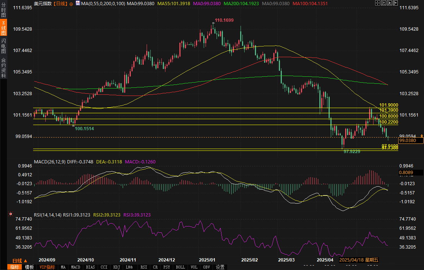Select the 指标 bottom tab
Screen dimensions: 424x270
tap(15, 267)
